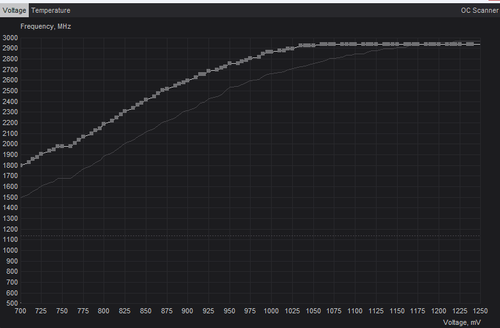500x328 pixels.
Task: Click the "Voltage, mV" axis title
Action: tap(462, 322)
